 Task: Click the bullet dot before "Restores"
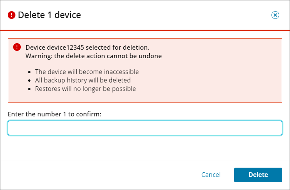pos(30,89)
